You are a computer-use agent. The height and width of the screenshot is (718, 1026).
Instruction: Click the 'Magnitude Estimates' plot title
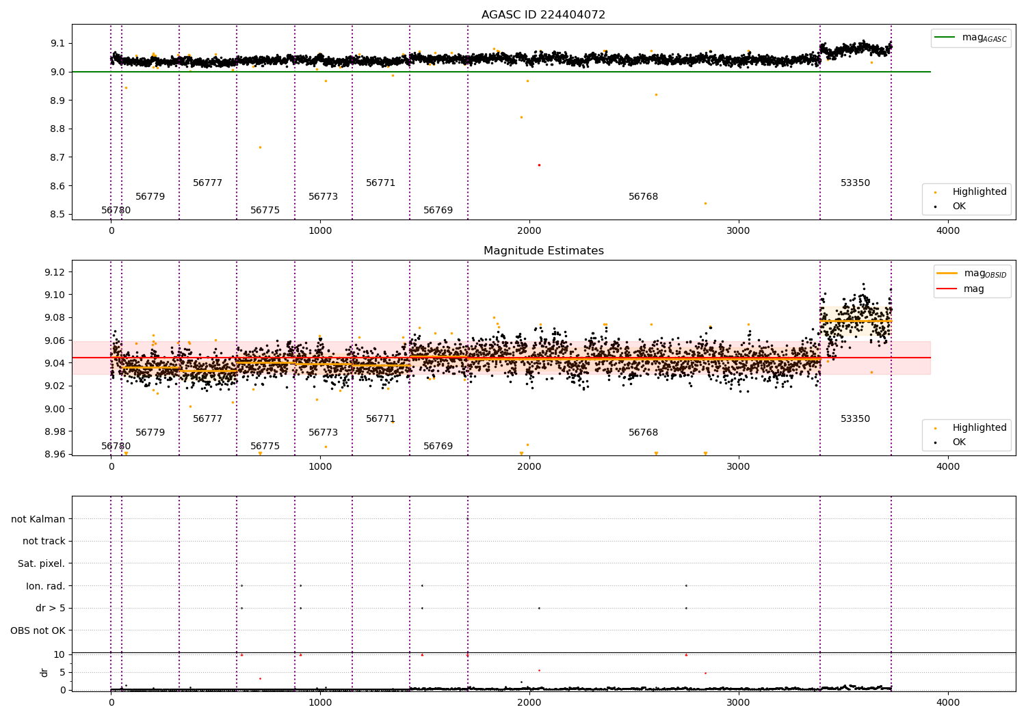pyautogui.click(x=543, y=251)
